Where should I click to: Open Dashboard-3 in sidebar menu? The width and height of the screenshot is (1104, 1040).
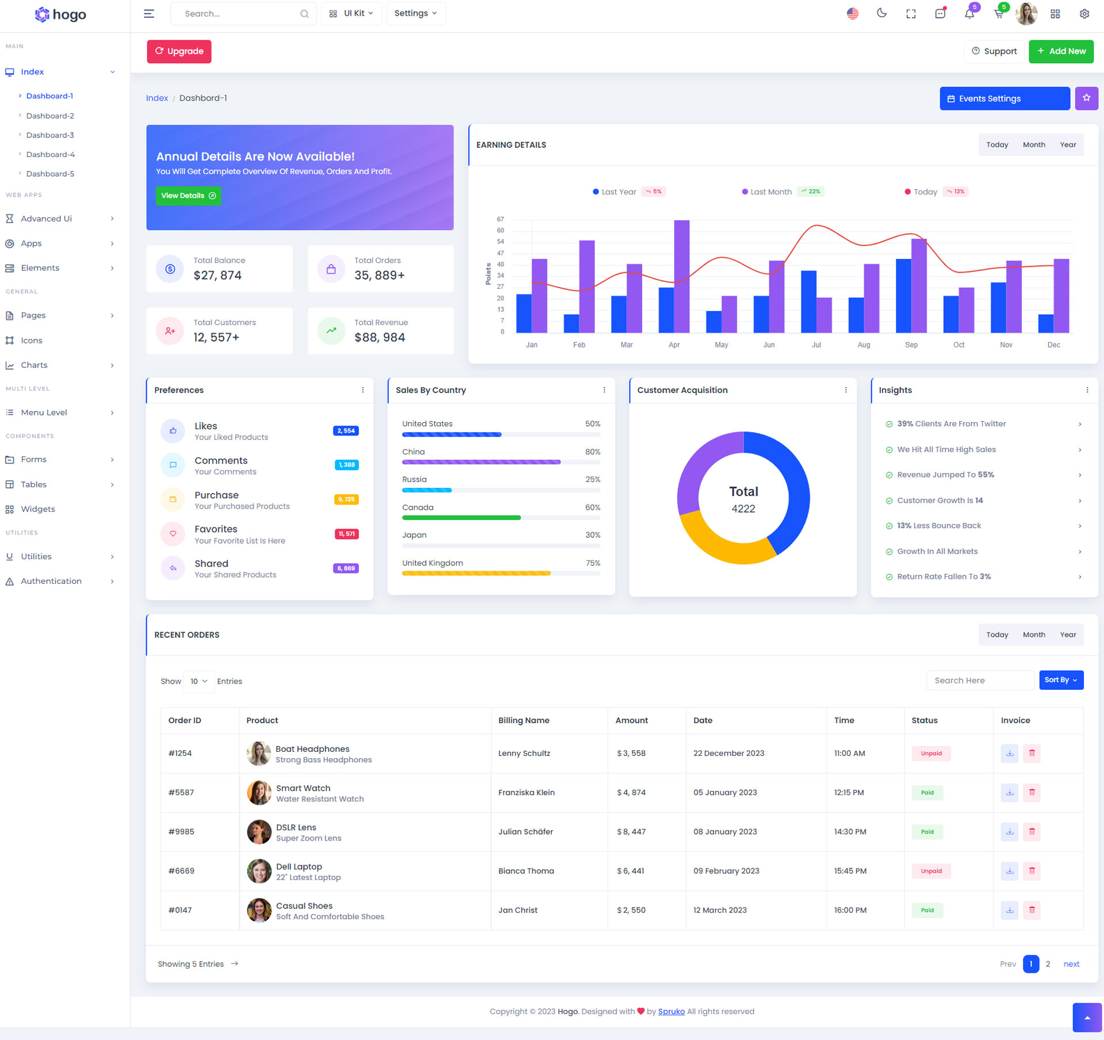pos(50,135)
